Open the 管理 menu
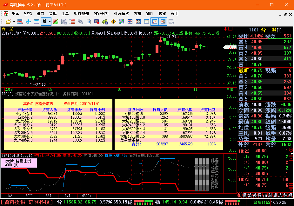 tap(53, 14)
